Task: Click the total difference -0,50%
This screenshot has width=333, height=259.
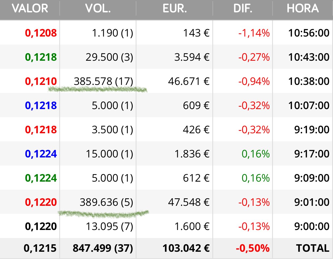Action: [x=253, y=248]
